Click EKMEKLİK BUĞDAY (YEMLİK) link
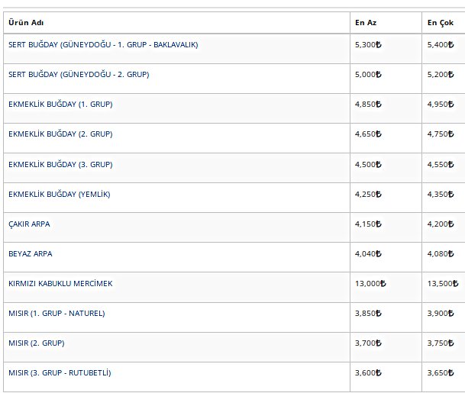The height and width of the screenshot is (393, 465). pos(60,194)
